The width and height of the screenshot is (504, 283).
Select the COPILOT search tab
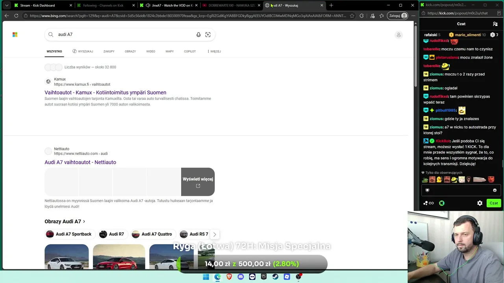click(x=190, y=51)
